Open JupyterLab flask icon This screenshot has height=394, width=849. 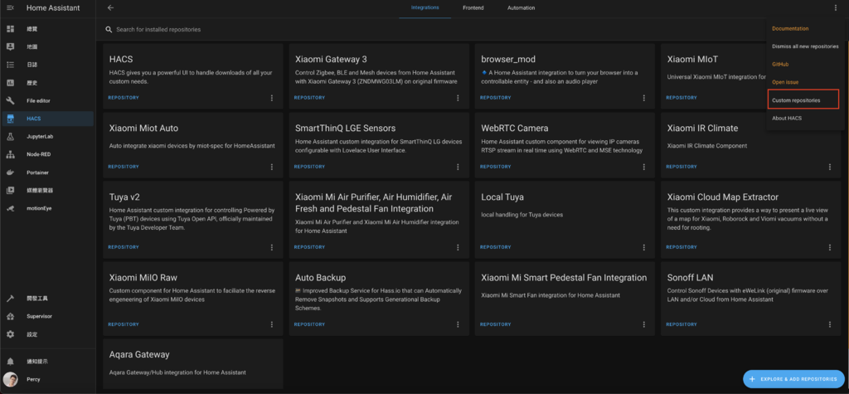coord(10,137)
